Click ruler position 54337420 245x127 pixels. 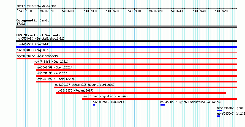156,11
